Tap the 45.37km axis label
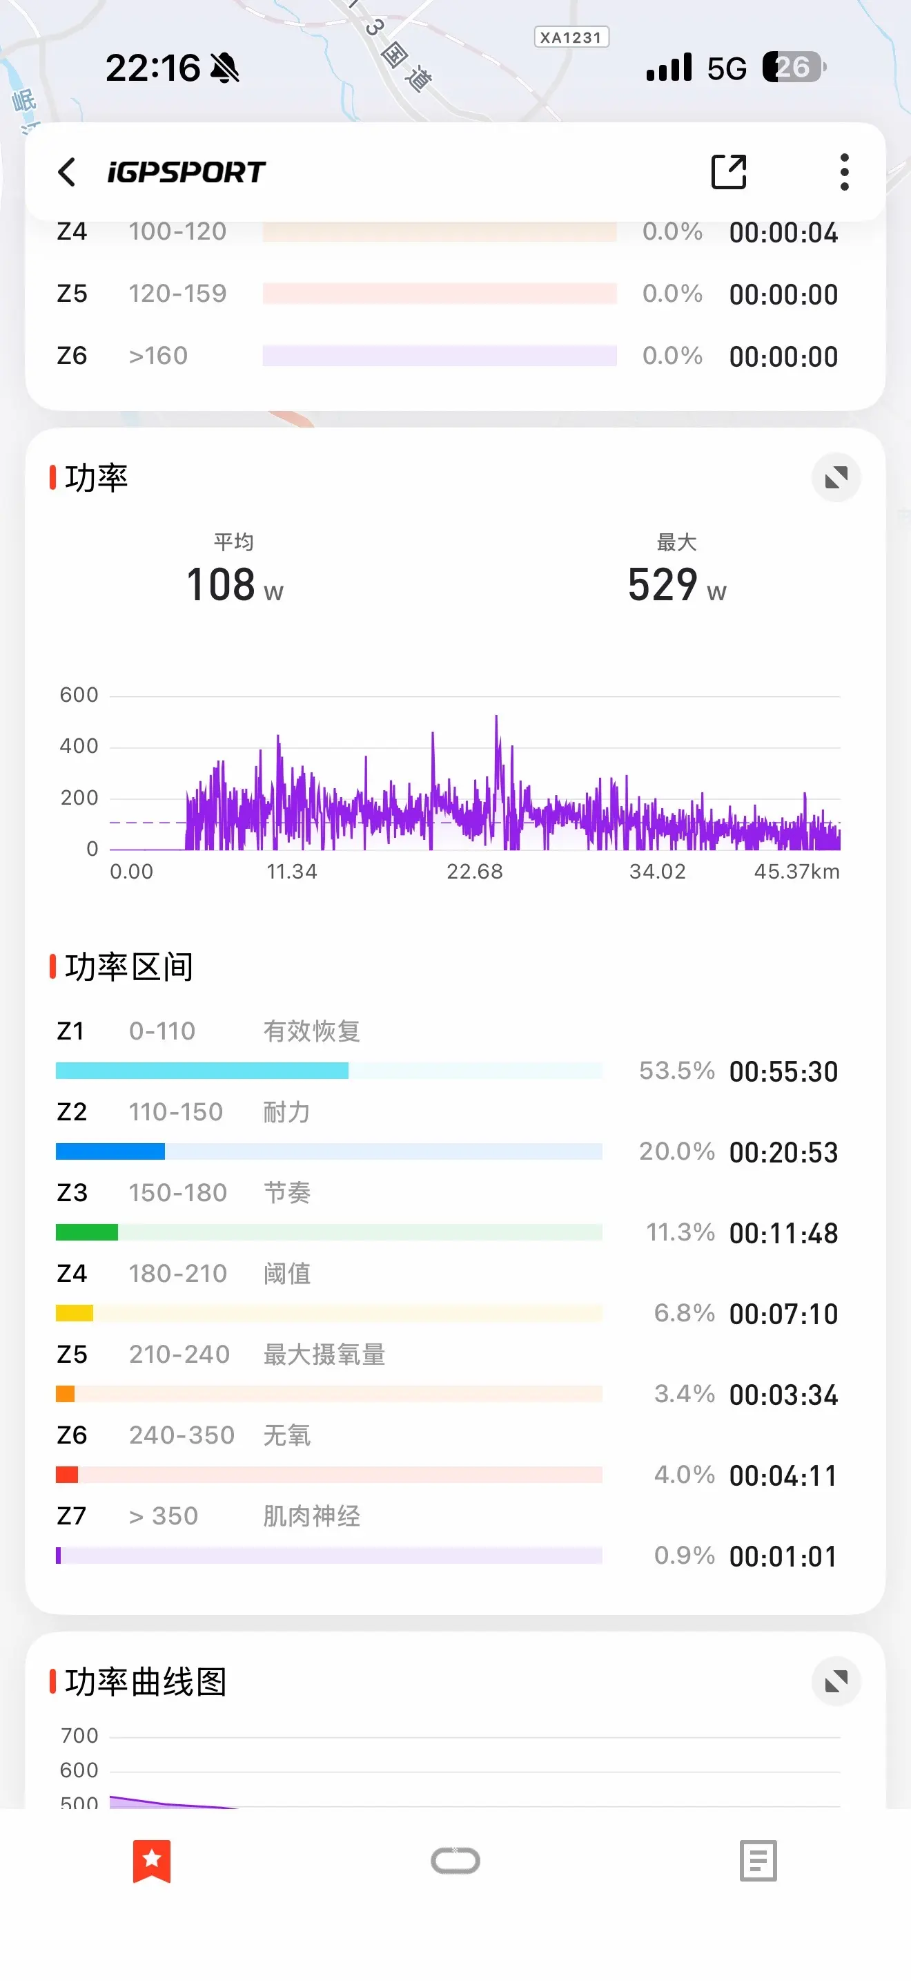This screenshot has height=1981, width=911. pos(796,871)
